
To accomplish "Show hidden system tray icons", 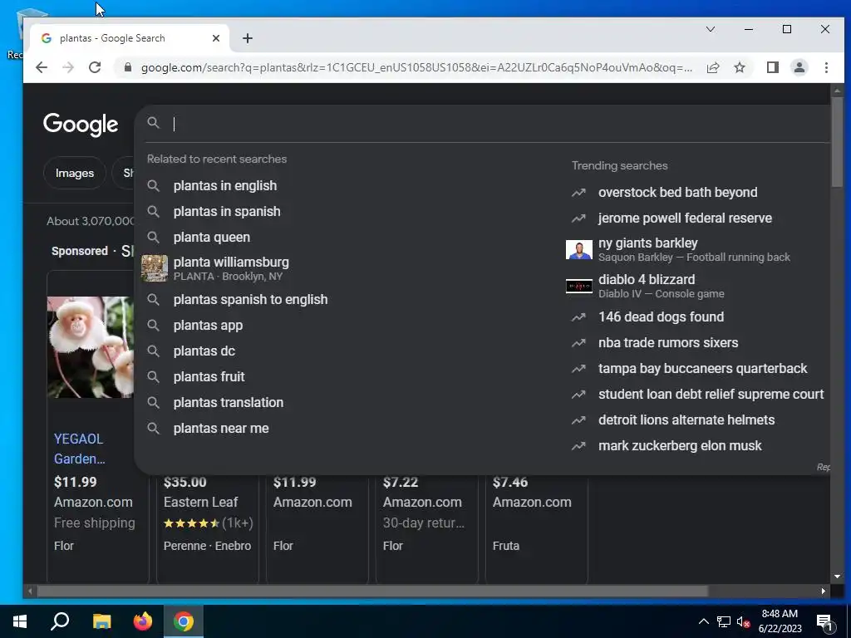I will point(703,621).
